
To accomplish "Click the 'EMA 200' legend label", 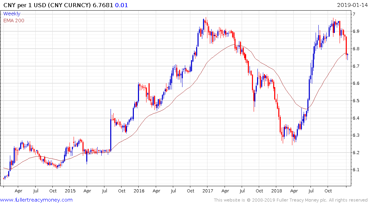I will [14, 20].
